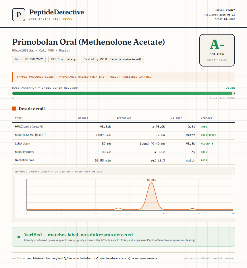Open the verification URL link in footer
247x268 pixels.
[x=92, y=259]
